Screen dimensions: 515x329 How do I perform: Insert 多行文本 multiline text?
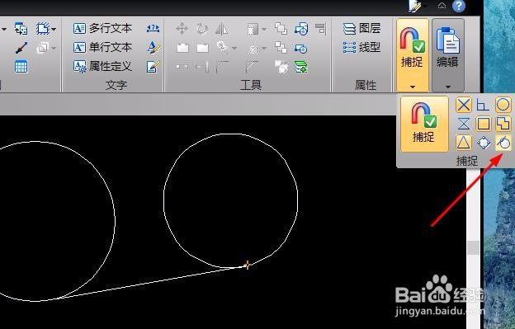103,28
